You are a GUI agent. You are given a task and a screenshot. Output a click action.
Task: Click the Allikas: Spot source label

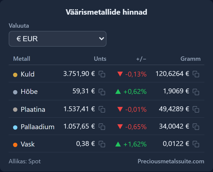pyautogui.click(x=24, y=161)
